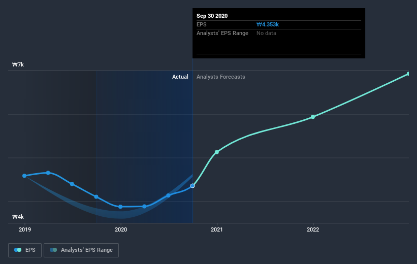Screen dimensions: 417x264
Task: Click the 2020 x-axis label
Action: (121, 229)
